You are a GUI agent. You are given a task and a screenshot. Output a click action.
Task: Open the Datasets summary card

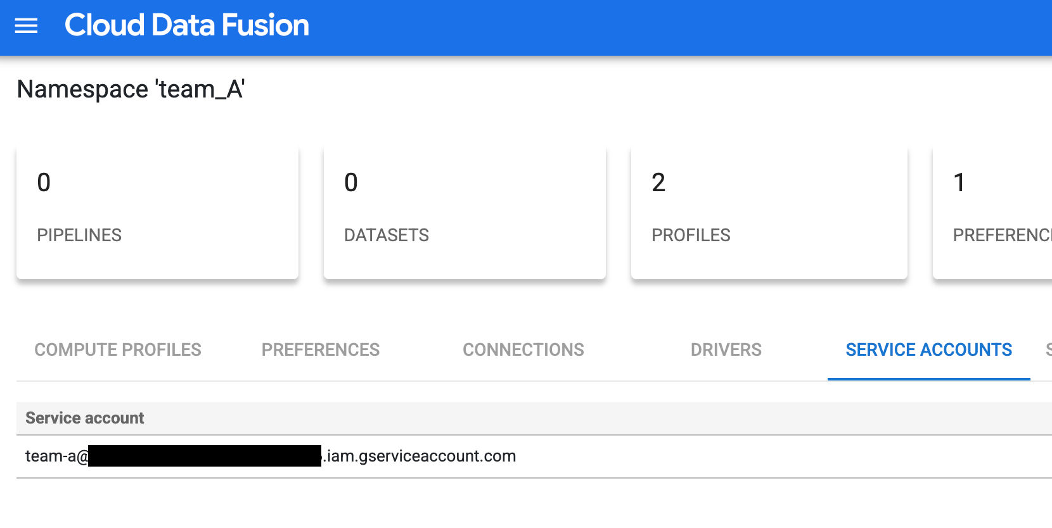tap(464, 212)
